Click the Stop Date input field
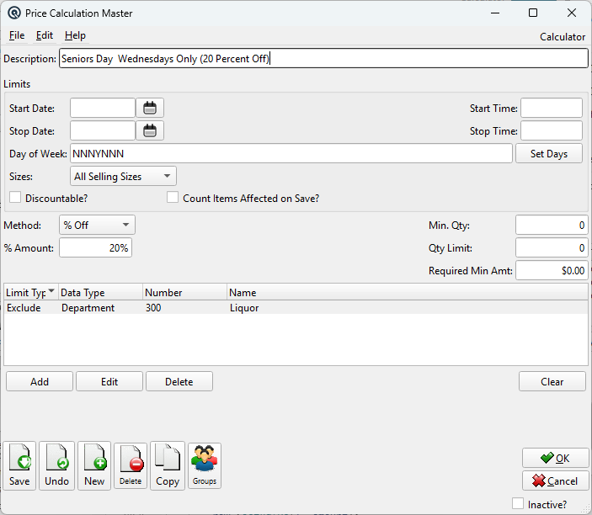Screen dimensions: 592x515 [x=103, y=131]
